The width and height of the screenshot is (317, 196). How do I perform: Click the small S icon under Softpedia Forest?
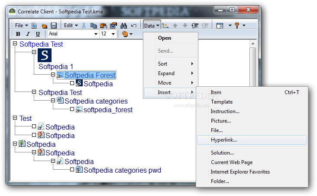point(79,83)
